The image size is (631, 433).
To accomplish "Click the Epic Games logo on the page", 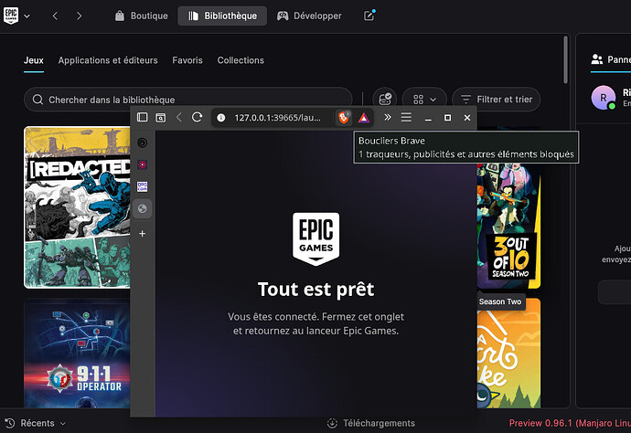I will click(x=315, y=238).
